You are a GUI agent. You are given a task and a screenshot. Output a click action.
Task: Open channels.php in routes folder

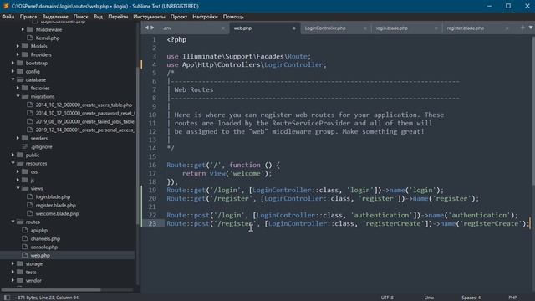coord(45,238)
